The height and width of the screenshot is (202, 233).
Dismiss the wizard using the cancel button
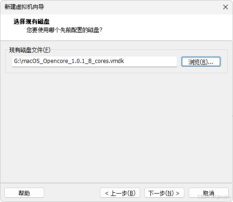coord(209,193)
